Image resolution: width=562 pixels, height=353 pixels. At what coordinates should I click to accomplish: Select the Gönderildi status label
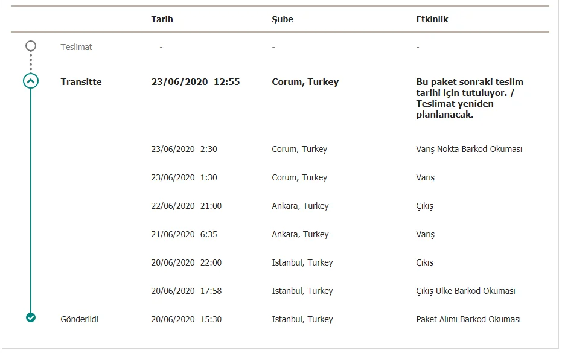tap(79, 319)
